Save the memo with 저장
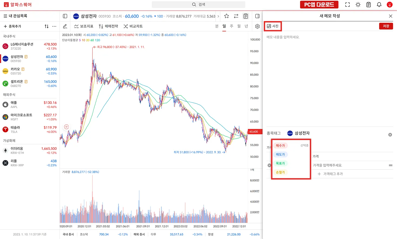 [386, 26]
